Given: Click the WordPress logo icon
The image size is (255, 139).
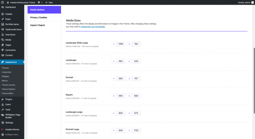Looking at the screenshot, I should tap(2, 2).
